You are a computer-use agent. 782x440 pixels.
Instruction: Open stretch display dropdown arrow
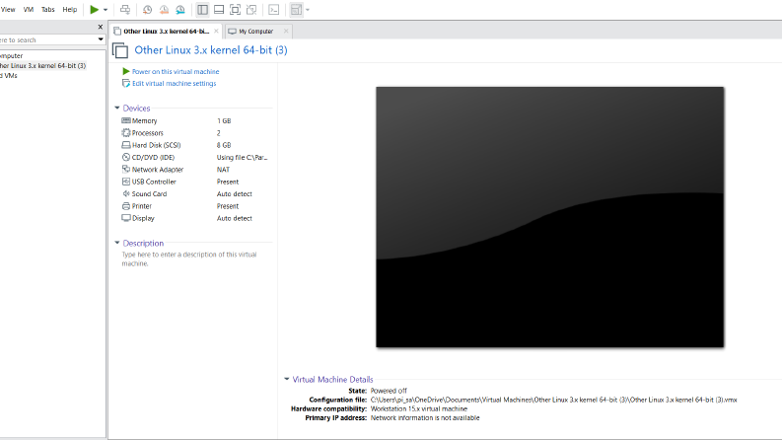308,10
